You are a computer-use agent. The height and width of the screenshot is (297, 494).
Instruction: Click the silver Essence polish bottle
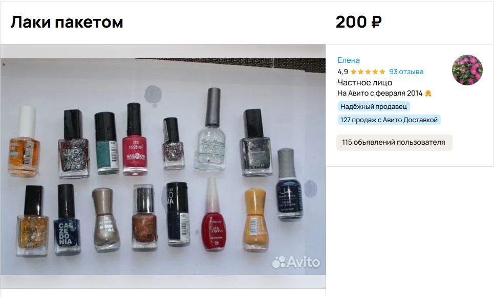click(106, 220)
